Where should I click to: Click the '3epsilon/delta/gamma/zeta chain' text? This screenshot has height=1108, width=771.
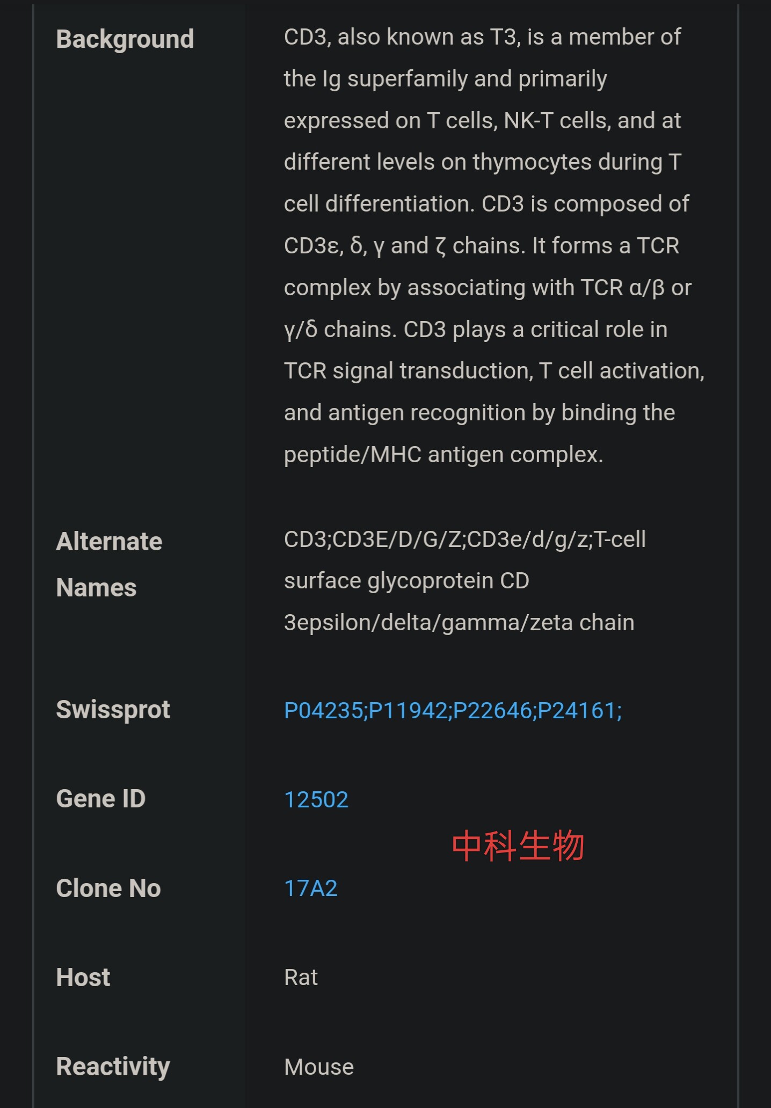pyautogui.click(x=459, y=623)
